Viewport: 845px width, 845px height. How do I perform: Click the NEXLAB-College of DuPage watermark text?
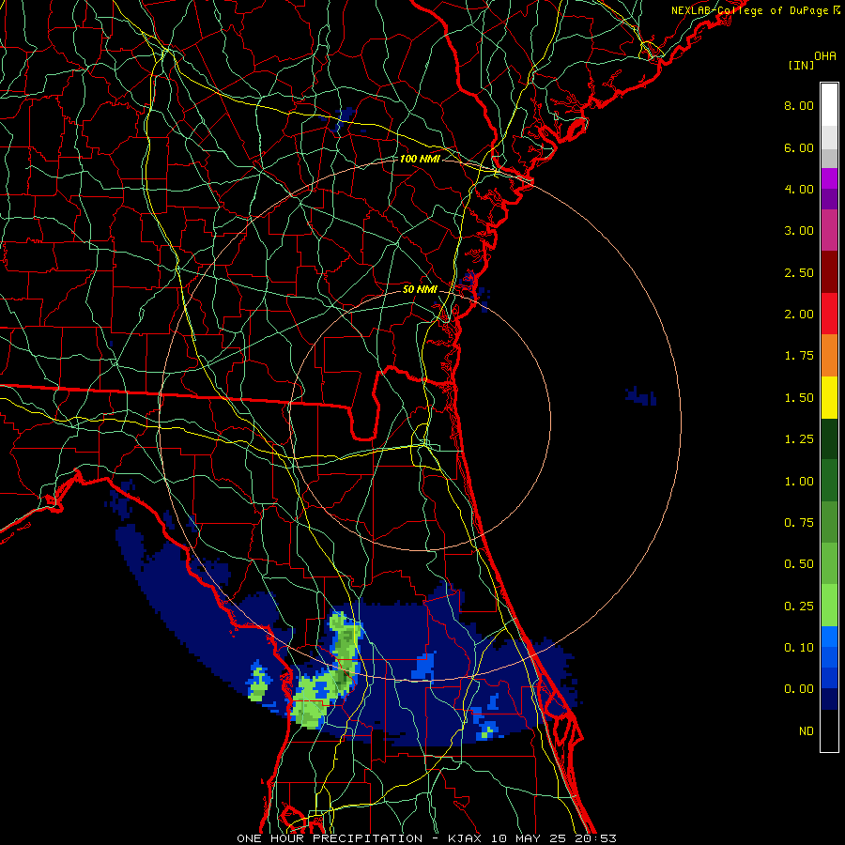pyautogui.click(x=756, y=10)
